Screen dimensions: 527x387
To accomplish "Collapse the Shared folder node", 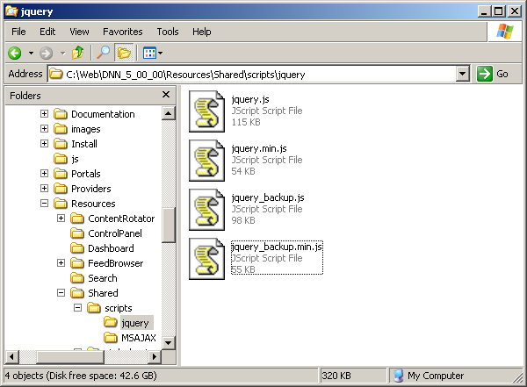I will click(x=61, y=292).
